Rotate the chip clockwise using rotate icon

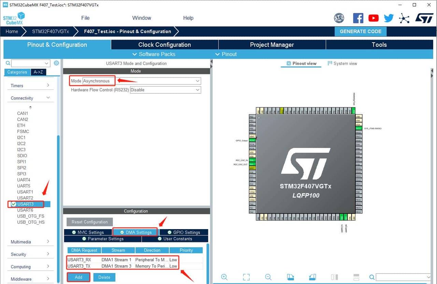[290, 277]
